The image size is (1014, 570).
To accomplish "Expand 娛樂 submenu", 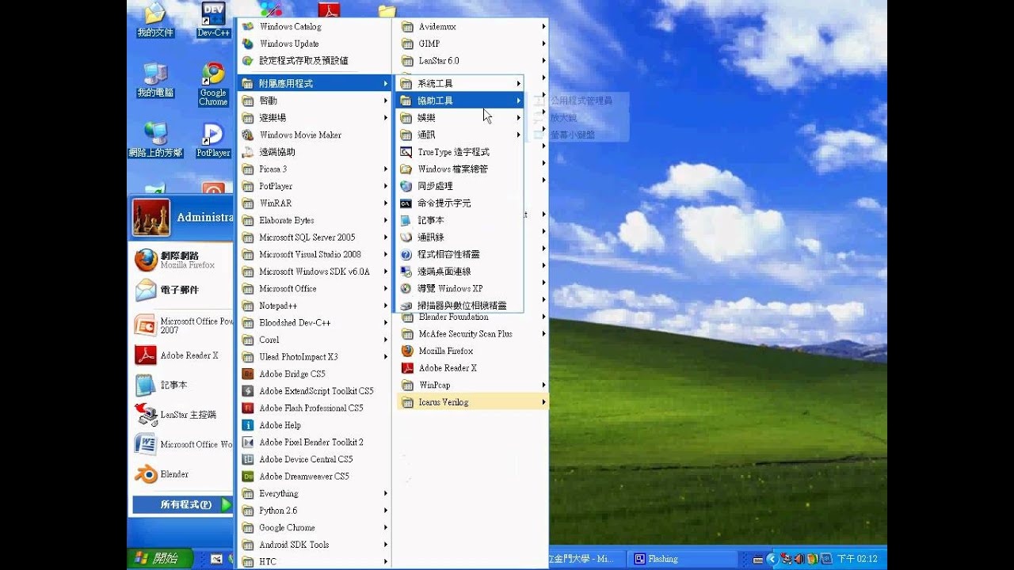I will click(459, 118).
